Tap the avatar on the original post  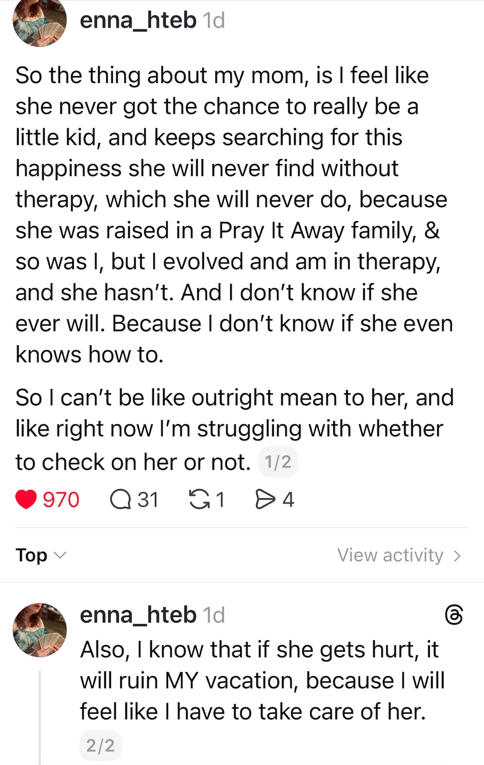point(39,21)
